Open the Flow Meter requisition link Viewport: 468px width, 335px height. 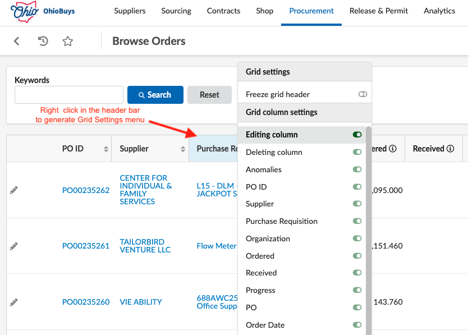tap(217, 246)
